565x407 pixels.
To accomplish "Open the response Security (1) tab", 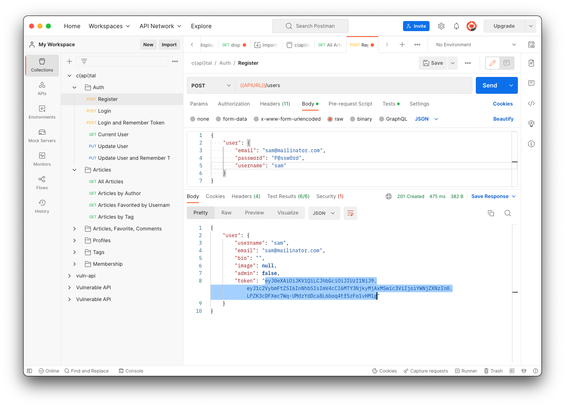I will pyautogui.click(x=330, y=196).
